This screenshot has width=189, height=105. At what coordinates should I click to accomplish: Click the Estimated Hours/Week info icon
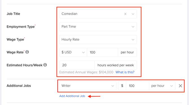point(45,65)
